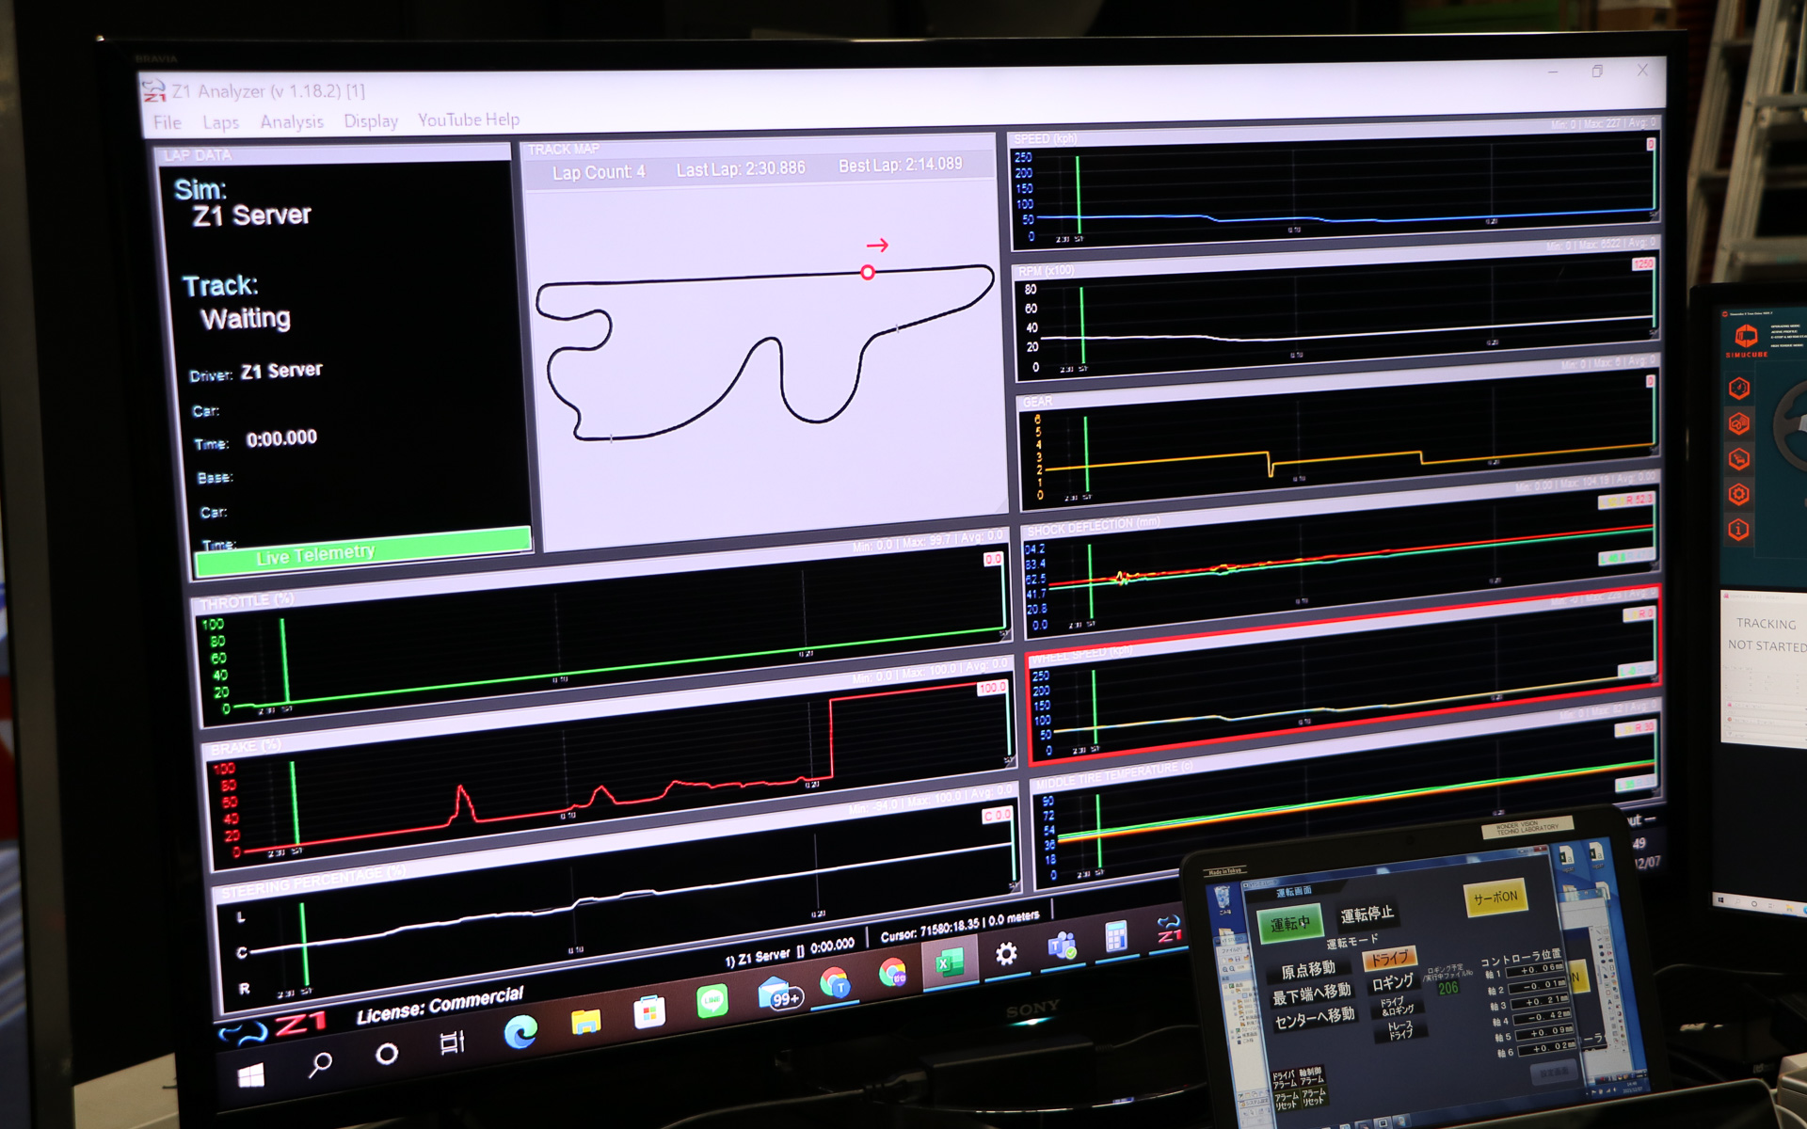Open the Display menu

point(370,121)
